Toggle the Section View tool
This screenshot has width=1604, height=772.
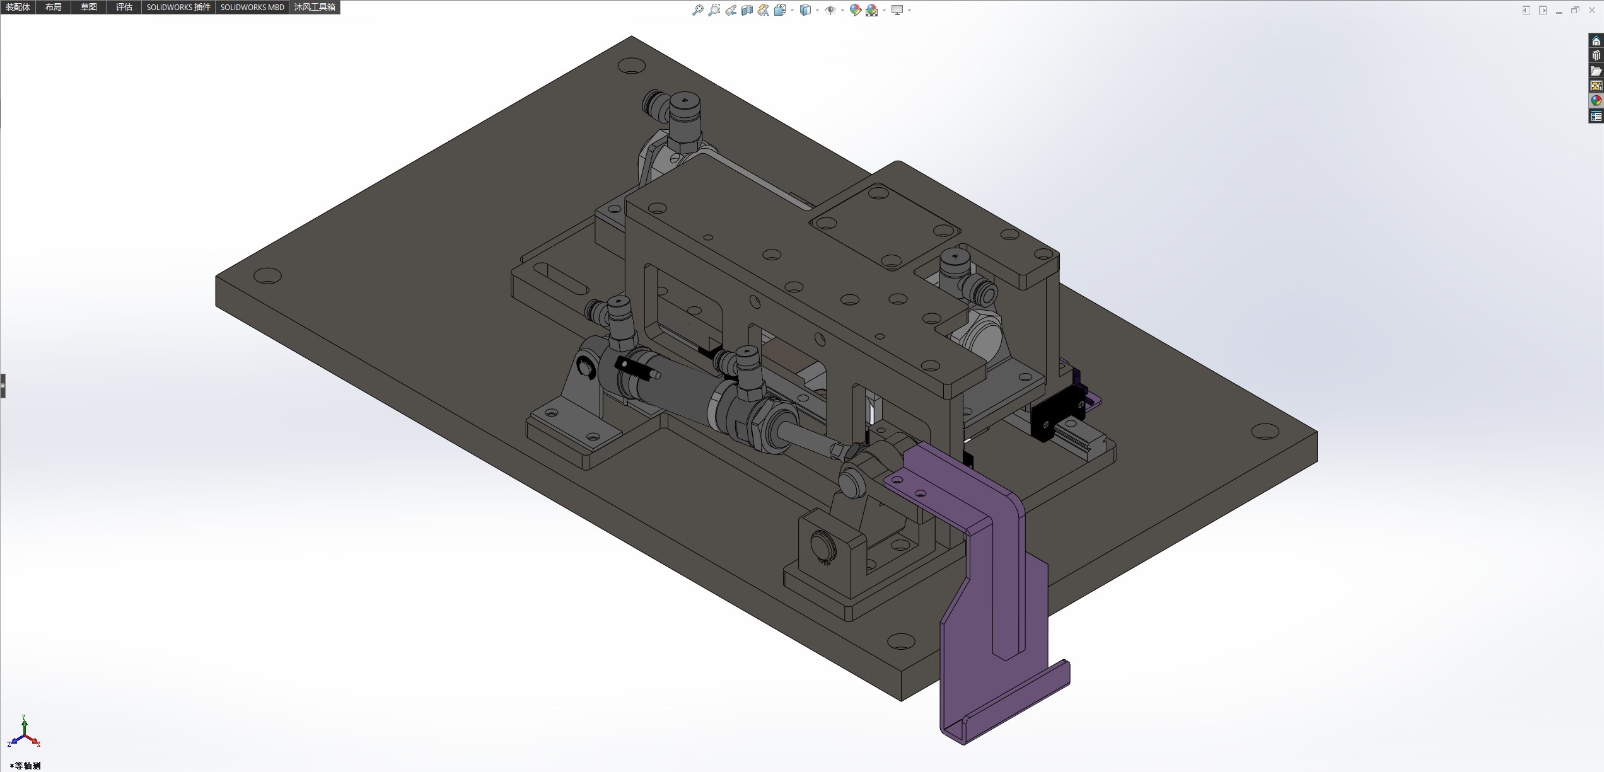(747, 10)
